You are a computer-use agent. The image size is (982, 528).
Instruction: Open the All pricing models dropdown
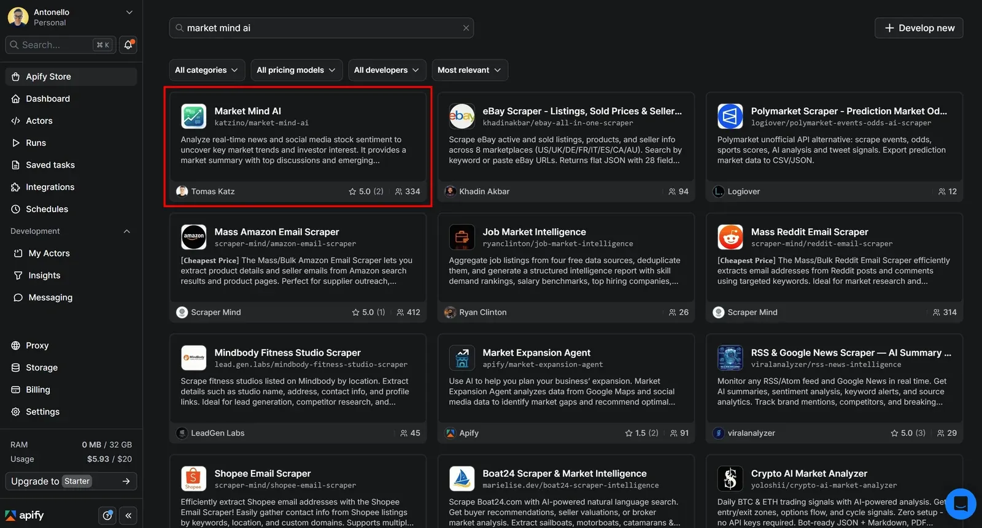pyautogui.click(x=296, y=70)
